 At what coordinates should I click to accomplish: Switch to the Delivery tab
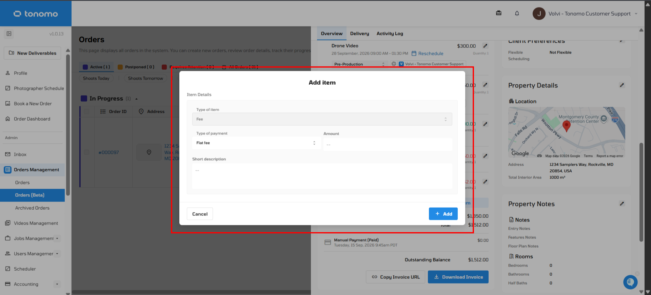coord(359,34)
